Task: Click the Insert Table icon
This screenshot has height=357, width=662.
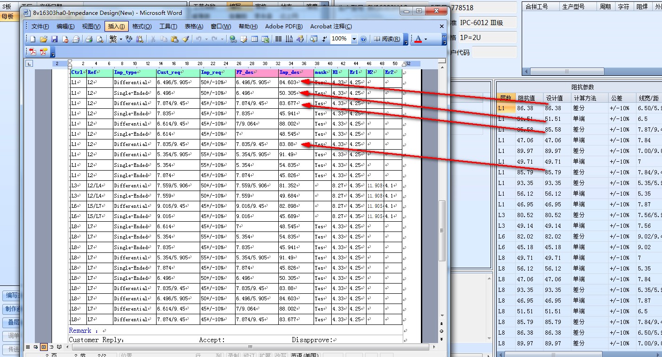Action: pyautogui.click(x=254, y=39)
